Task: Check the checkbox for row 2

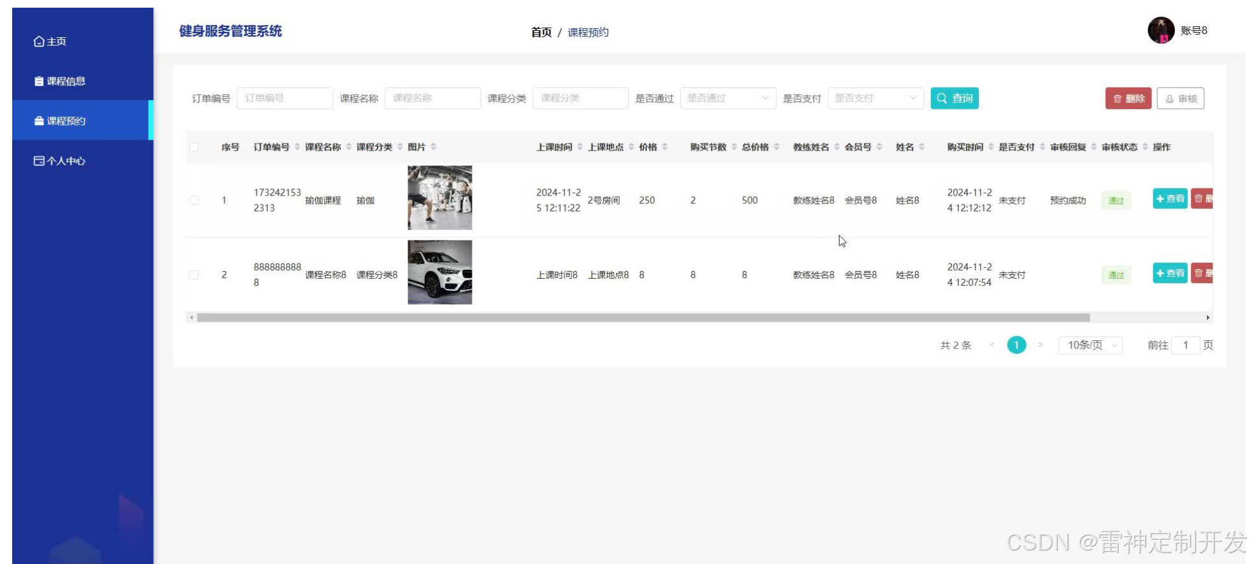Action: click(194, 275)
